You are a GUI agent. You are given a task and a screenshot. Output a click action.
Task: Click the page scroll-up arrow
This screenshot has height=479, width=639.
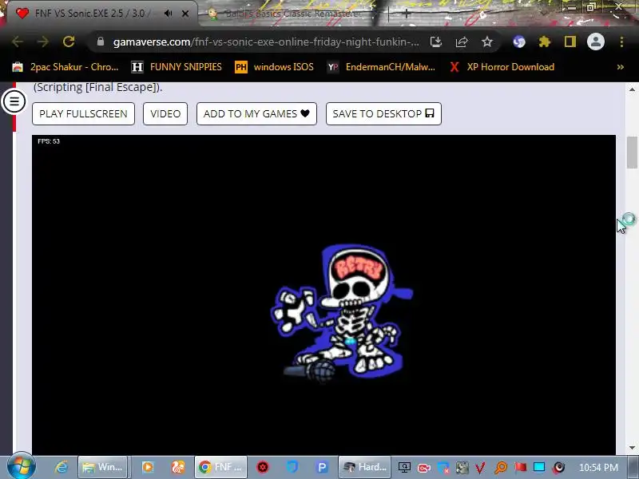632,89
